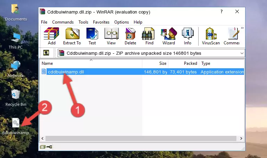Click the archive icon in address bar
Viewport: 267px width, 158px height.
click(61, 53)
